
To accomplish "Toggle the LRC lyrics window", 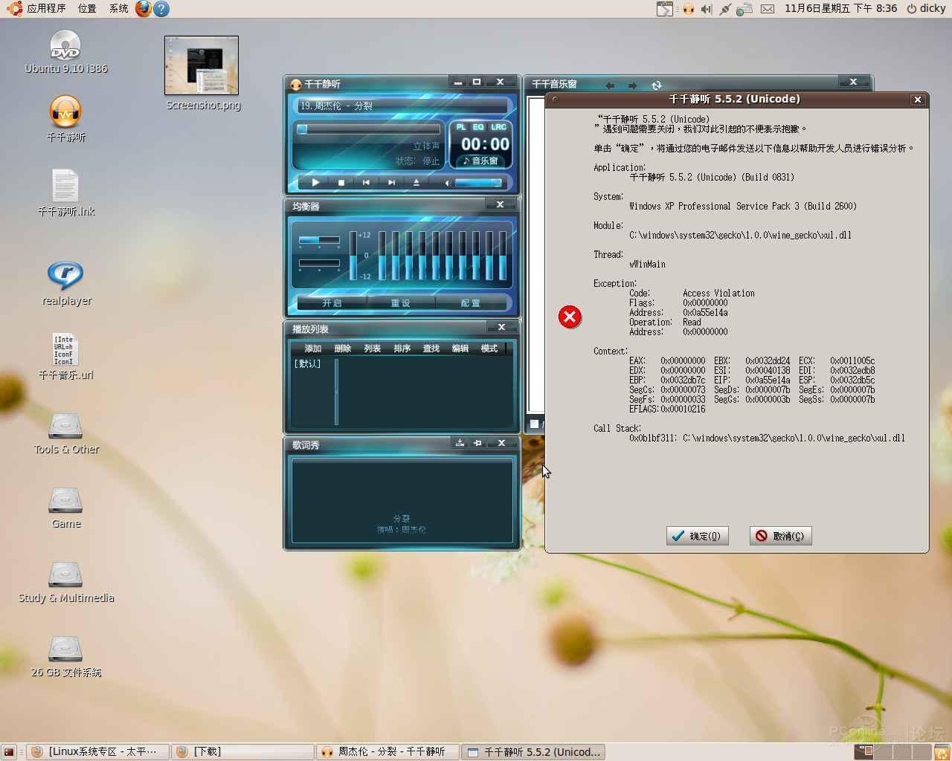I will coord(498,127).
